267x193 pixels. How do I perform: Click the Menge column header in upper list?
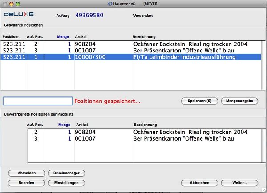(x=64, y=36)
